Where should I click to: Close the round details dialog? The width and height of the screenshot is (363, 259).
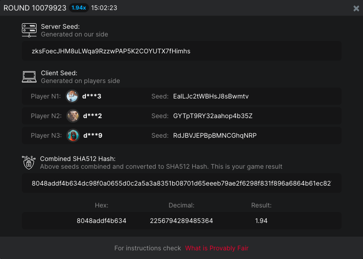[x=356, y=8]
